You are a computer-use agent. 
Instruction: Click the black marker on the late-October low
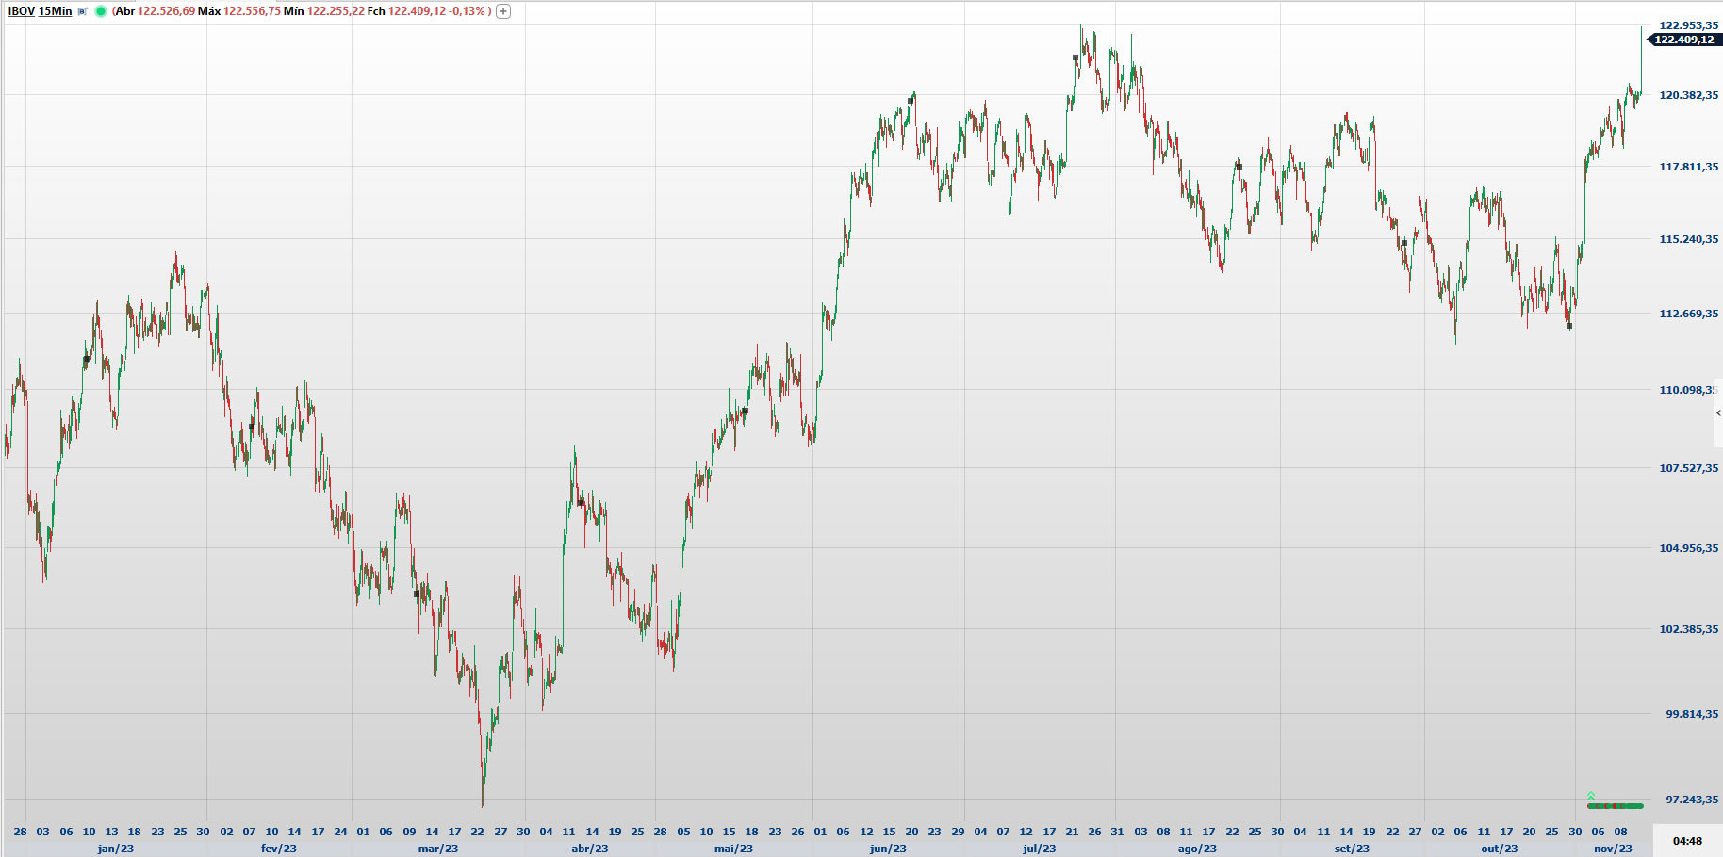[x=1569, y=326]
